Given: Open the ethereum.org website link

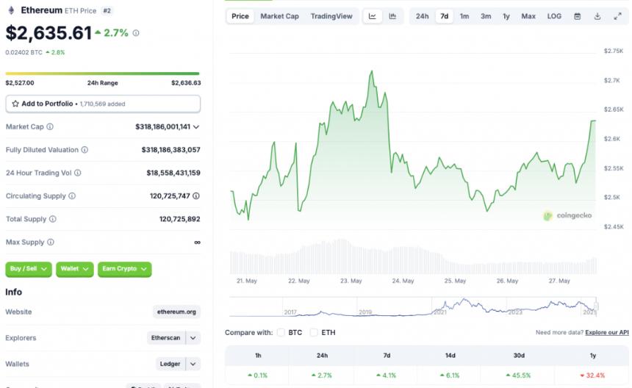Looking at the screenshot, I should point(176,312).
